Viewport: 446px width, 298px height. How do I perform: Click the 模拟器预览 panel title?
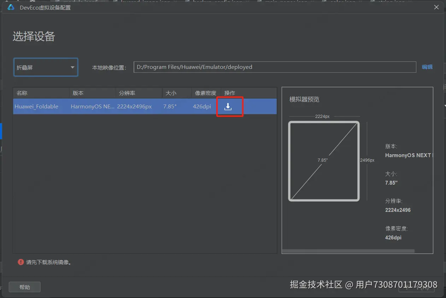304,99
